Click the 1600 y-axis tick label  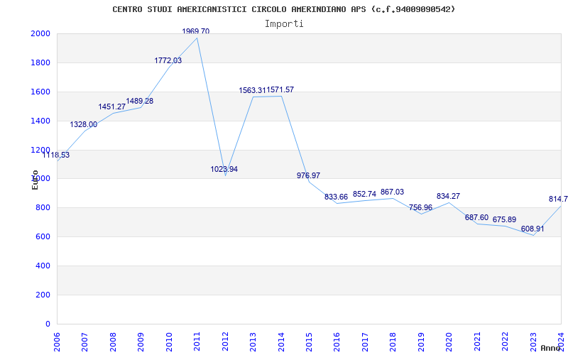point(40,92)
